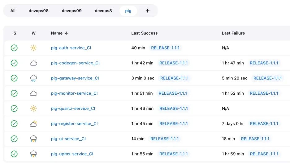This screenshot has width=290, height=163.
Task: Open last success RELEASE-1.1.1 build of pig-upms-service_CI
Action: [x=174, y=154]
